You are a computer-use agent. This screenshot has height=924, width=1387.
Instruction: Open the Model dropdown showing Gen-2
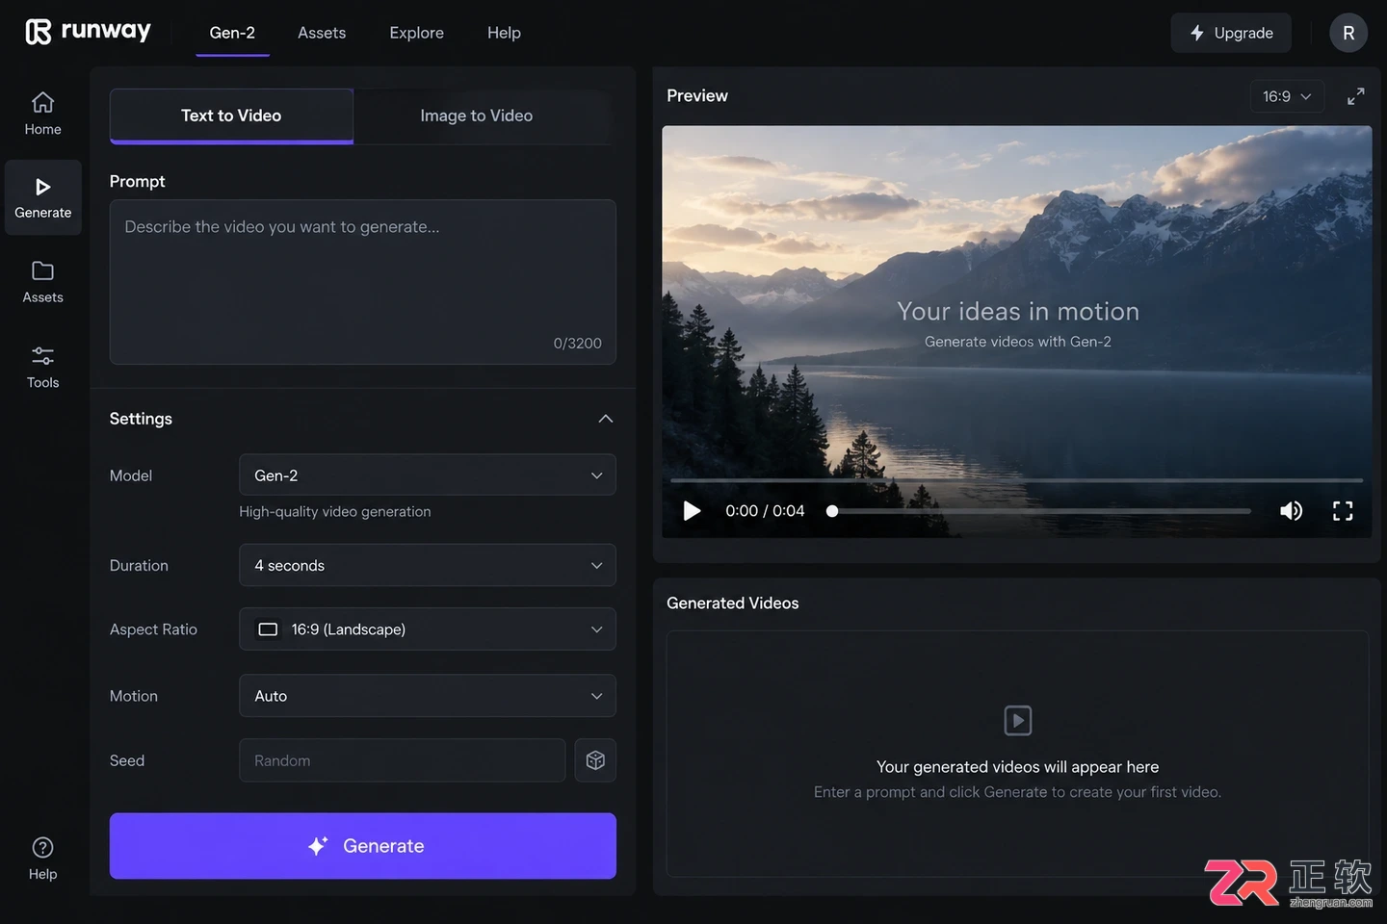[428, 475]
